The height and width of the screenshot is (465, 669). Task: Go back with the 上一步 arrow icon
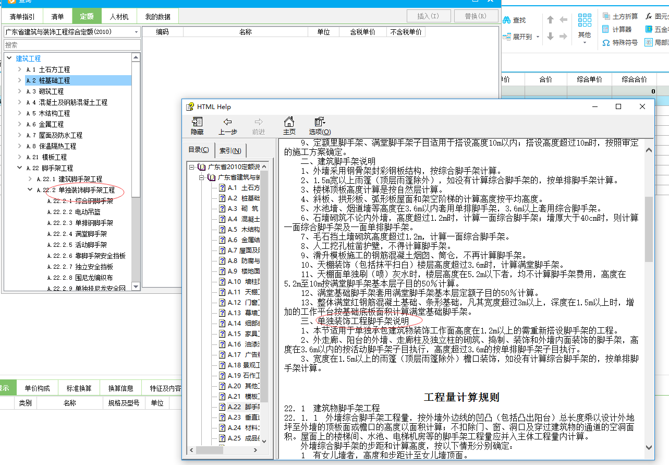(x=227, y=122)
